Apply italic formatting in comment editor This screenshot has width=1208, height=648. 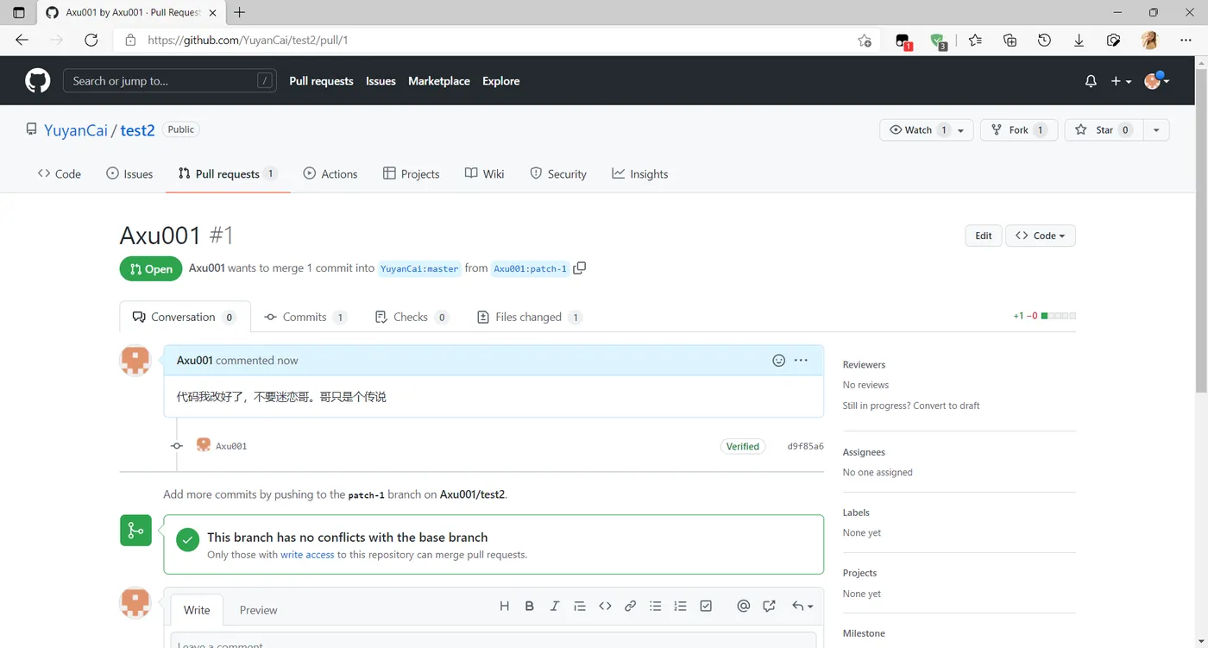pyautogui.click(x=555, y=607)
